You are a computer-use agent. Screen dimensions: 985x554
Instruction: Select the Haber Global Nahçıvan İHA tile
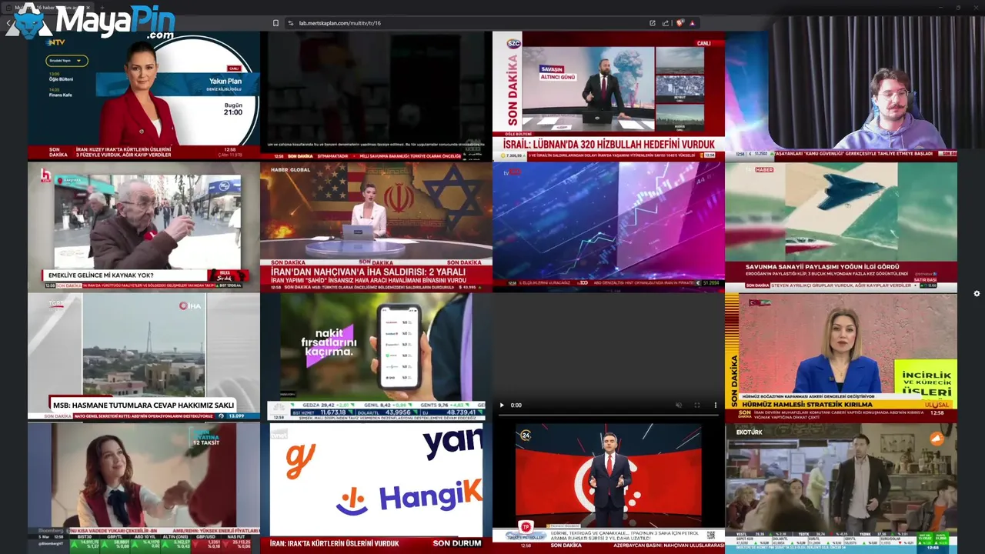[376, 226]
